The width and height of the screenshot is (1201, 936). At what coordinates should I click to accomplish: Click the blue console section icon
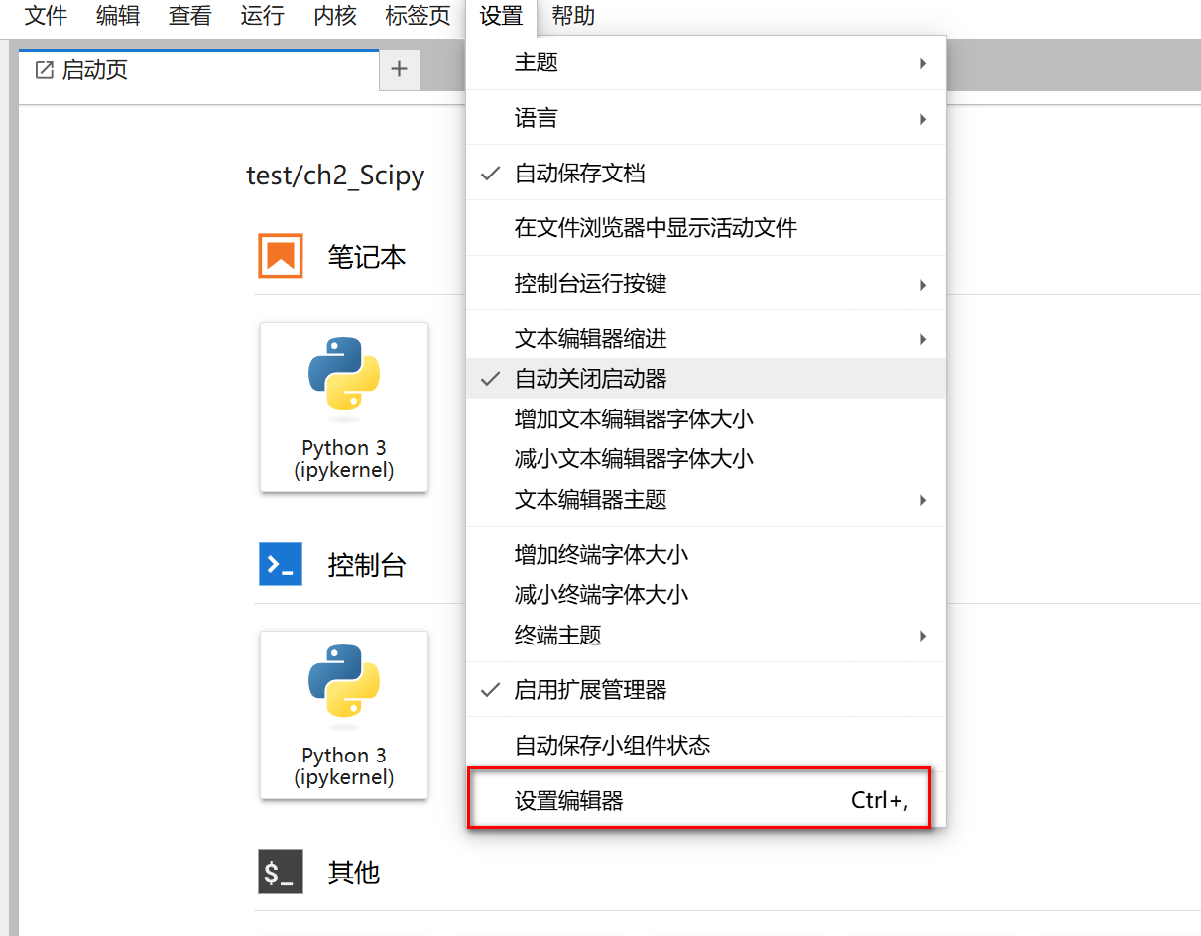click(x=281, y=564)
